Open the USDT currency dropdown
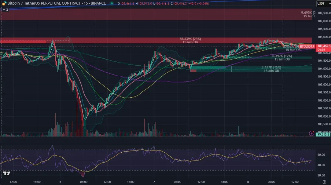 click(x=323, y=4)
